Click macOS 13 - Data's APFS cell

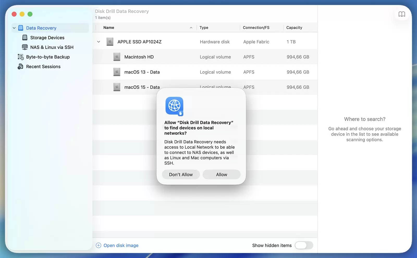point(249,72)
